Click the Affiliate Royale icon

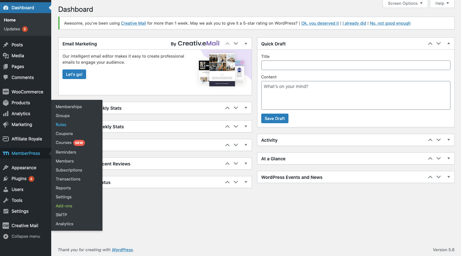tap(6, 139)
